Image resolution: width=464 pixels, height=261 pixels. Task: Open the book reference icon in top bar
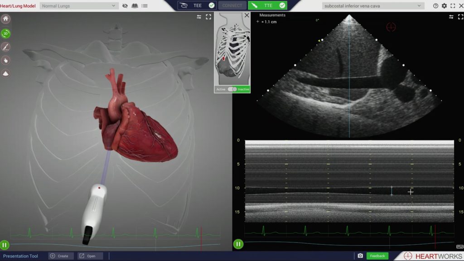135,6
